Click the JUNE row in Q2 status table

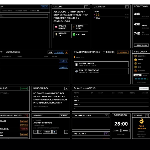[x=111, y=104]
